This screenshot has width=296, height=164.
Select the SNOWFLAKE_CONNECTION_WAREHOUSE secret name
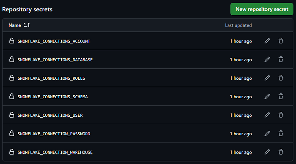coord(55,152)
